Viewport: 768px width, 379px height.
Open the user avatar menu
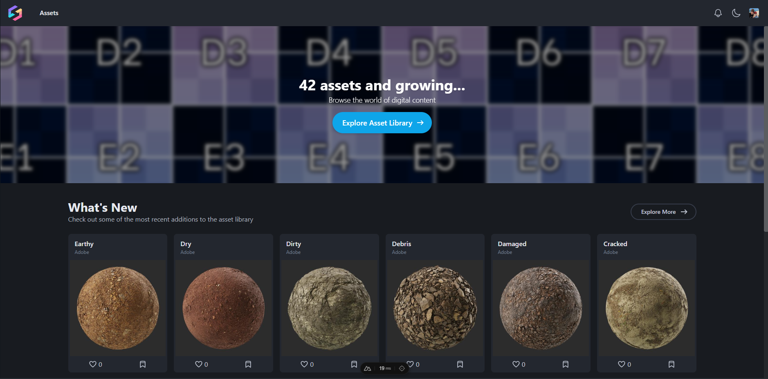(x=754, y=13)
